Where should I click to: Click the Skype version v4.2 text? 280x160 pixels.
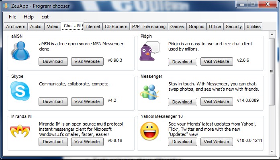click(x=112, y=100)
